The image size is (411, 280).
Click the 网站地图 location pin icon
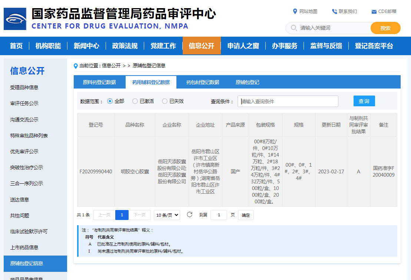click(295, 11)
